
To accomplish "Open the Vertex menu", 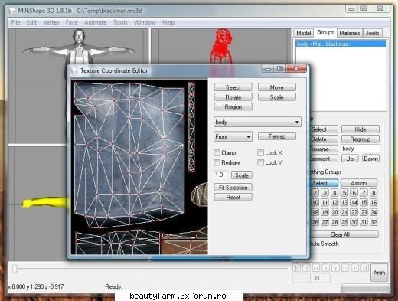I will (x=51, y=22).
